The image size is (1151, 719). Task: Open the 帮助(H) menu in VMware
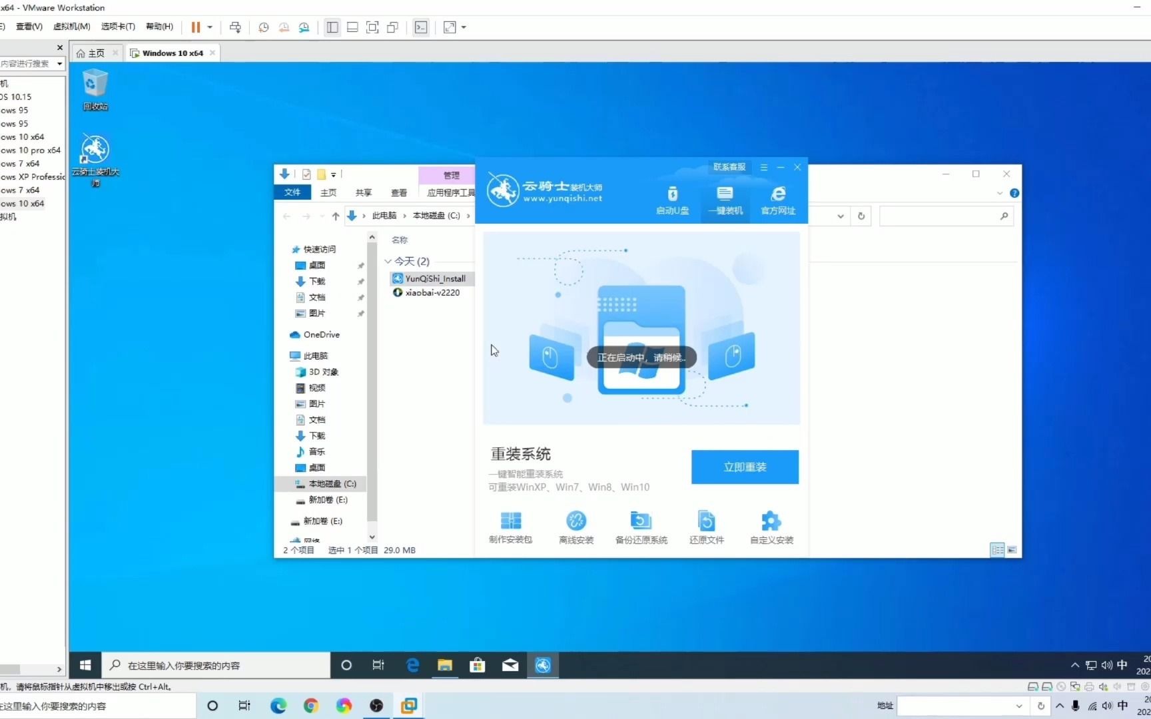(159, 27)
